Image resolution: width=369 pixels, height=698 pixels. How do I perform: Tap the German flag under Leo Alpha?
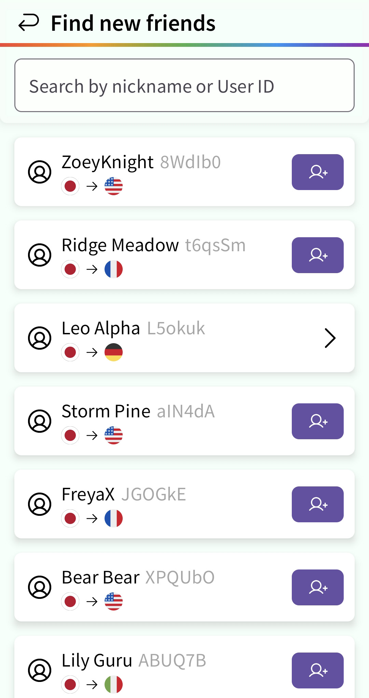tap(113, 352)
